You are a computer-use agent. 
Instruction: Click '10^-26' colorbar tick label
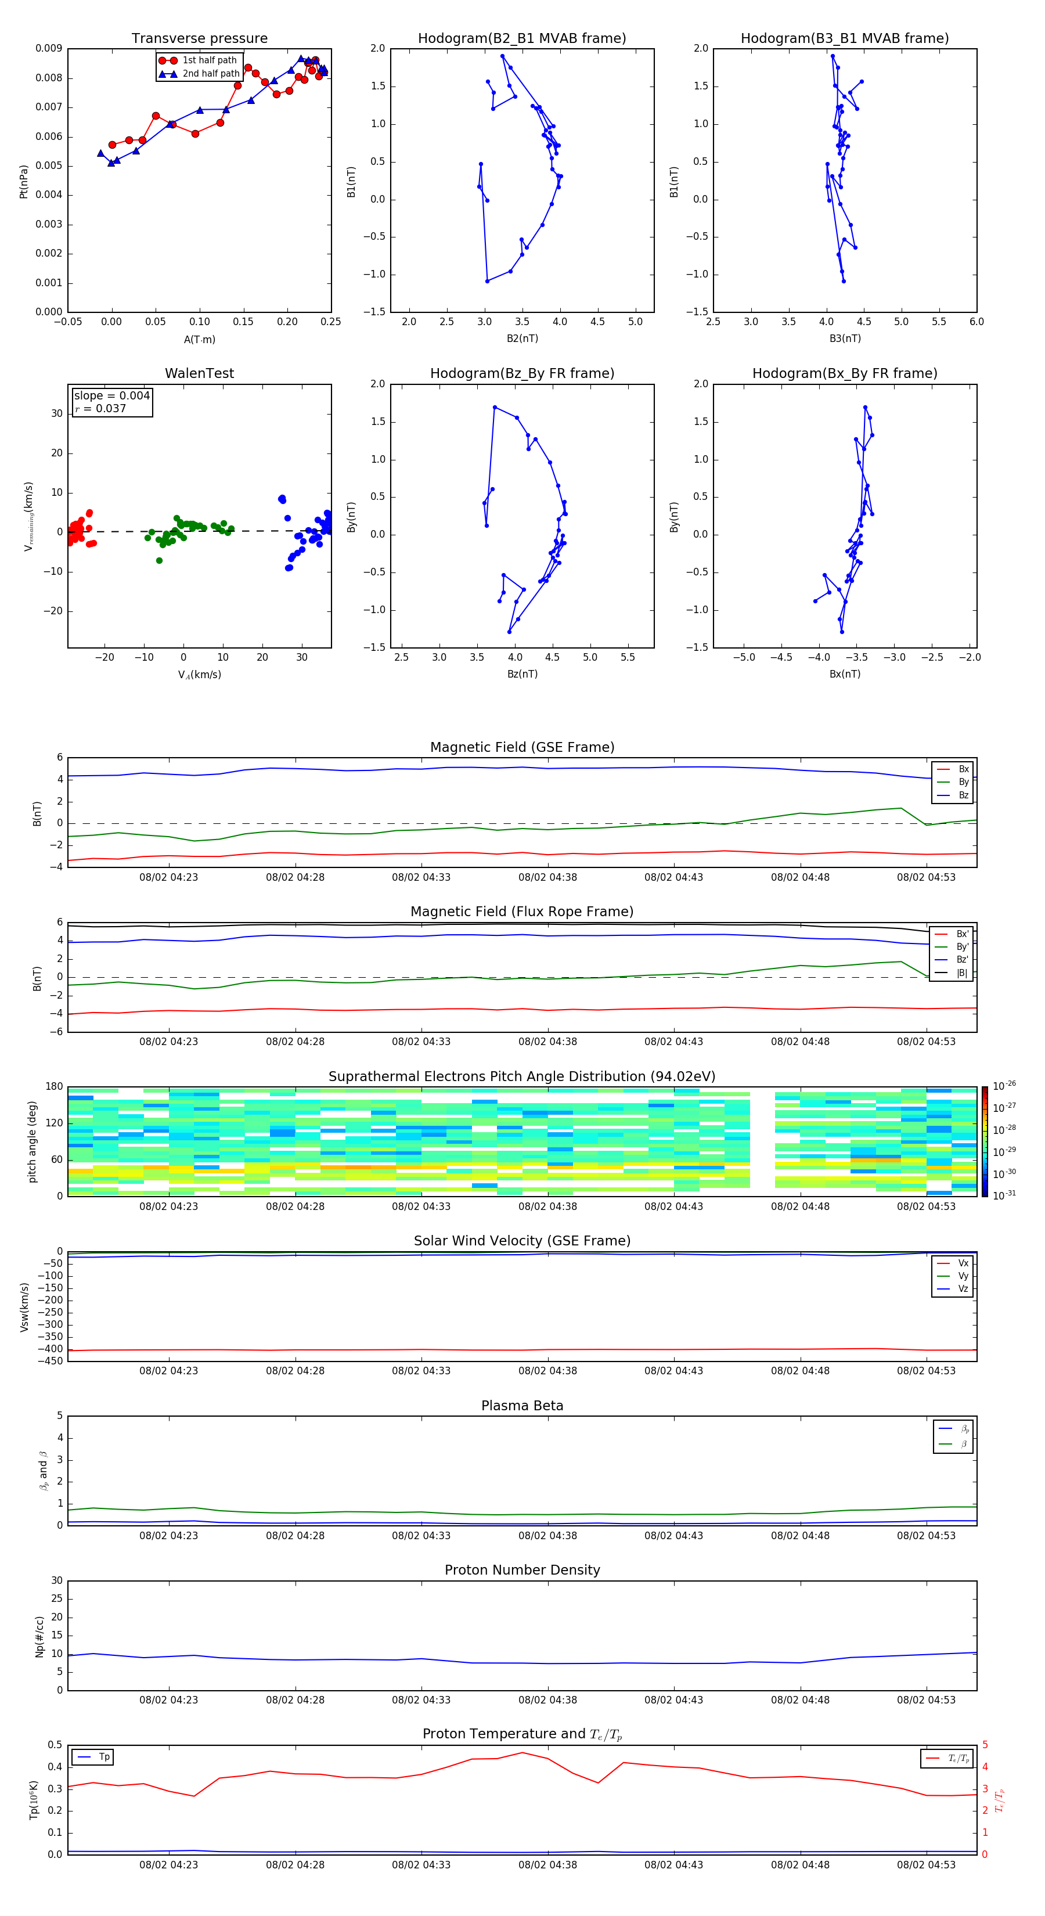pyautogui.click(x=1004, y=1086)
